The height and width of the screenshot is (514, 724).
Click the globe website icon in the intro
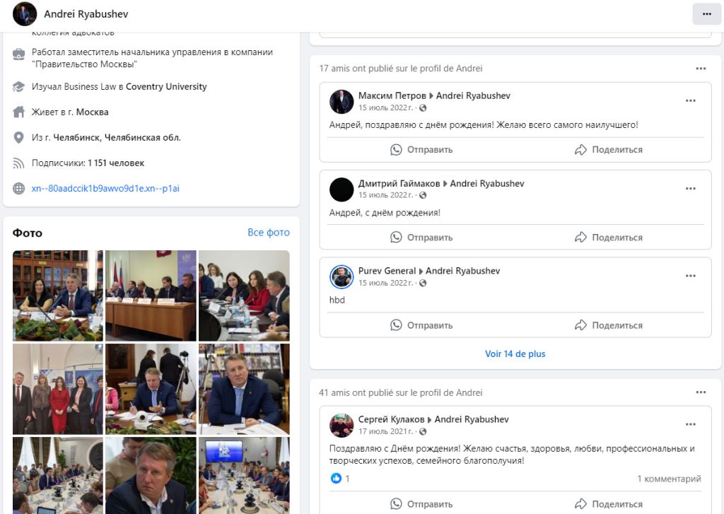(x=19, y=188)
